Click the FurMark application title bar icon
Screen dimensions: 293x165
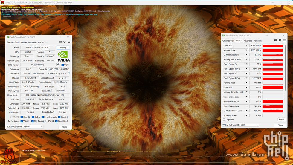pos(3,3)
